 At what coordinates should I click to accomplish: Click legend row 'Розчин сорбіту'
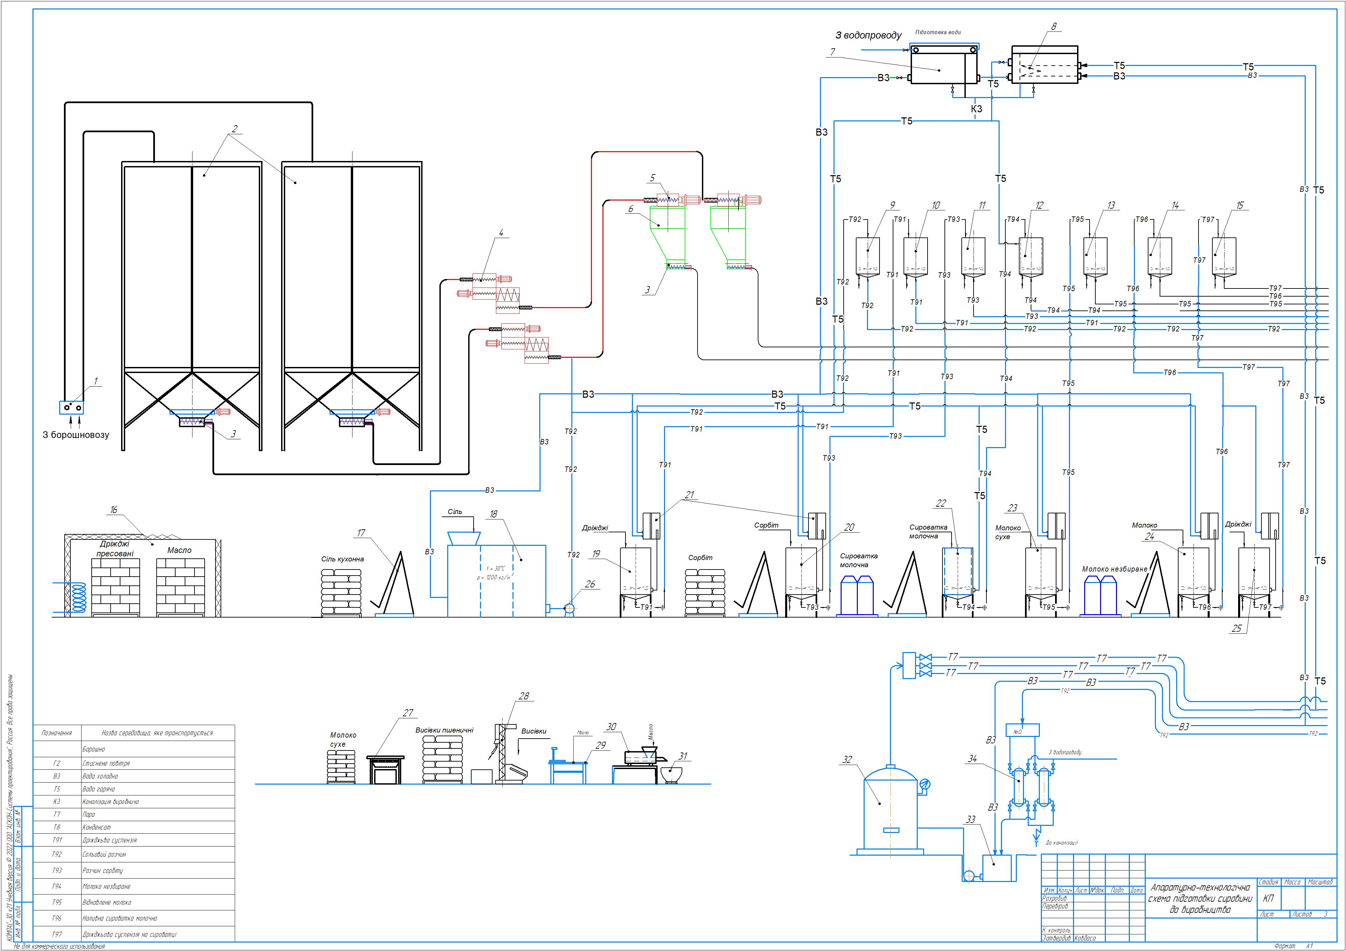134,870
